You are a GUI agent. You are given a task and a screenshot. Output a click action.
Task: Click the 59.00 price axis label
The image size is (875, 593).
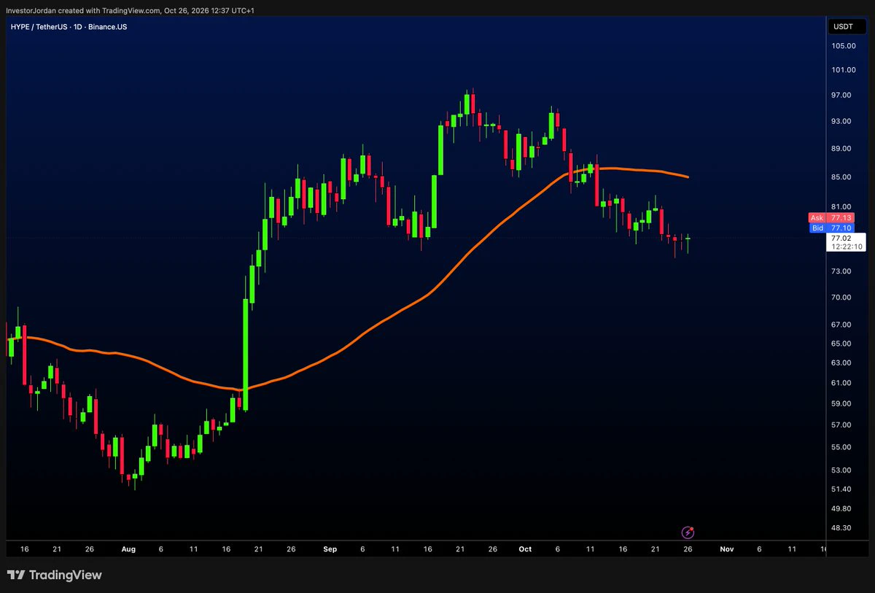pyautogui.click(x=841, y=403)
